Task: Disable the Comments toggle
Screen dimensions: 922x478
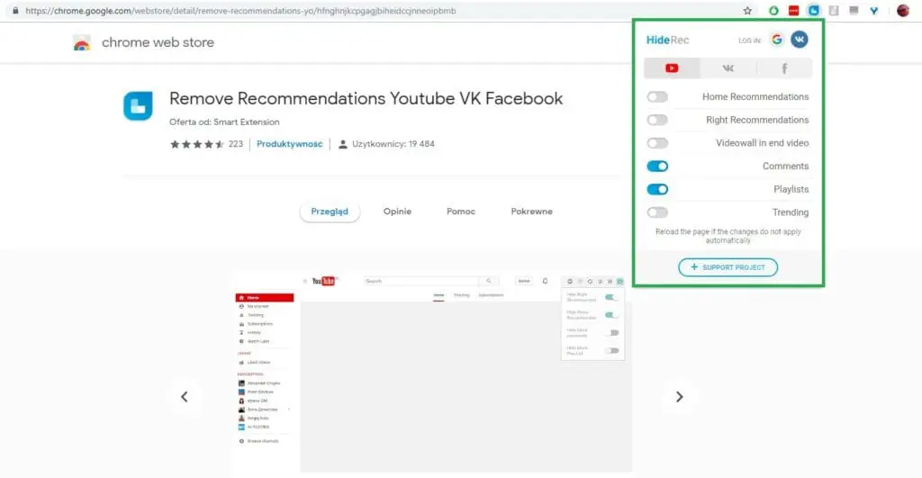Action: point(657,167)
